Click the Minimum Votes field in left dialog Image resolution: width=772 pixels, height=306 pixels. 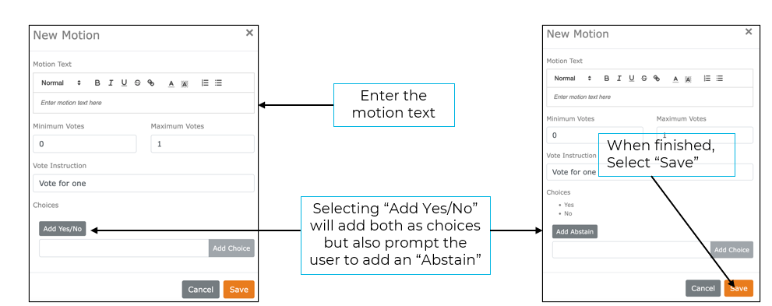point(85,143)
